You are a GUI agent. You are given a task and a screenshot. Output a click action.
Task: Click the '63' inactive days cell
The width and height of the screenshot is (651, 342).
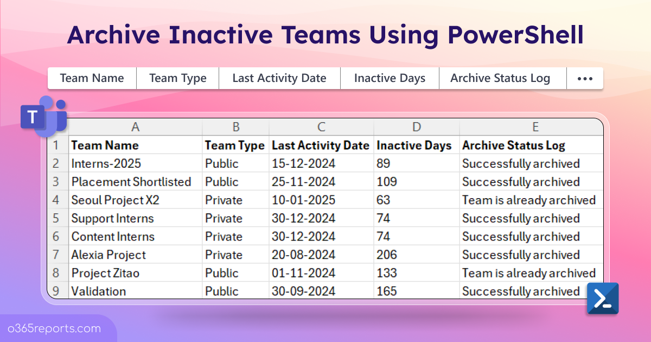coord(417,200)
